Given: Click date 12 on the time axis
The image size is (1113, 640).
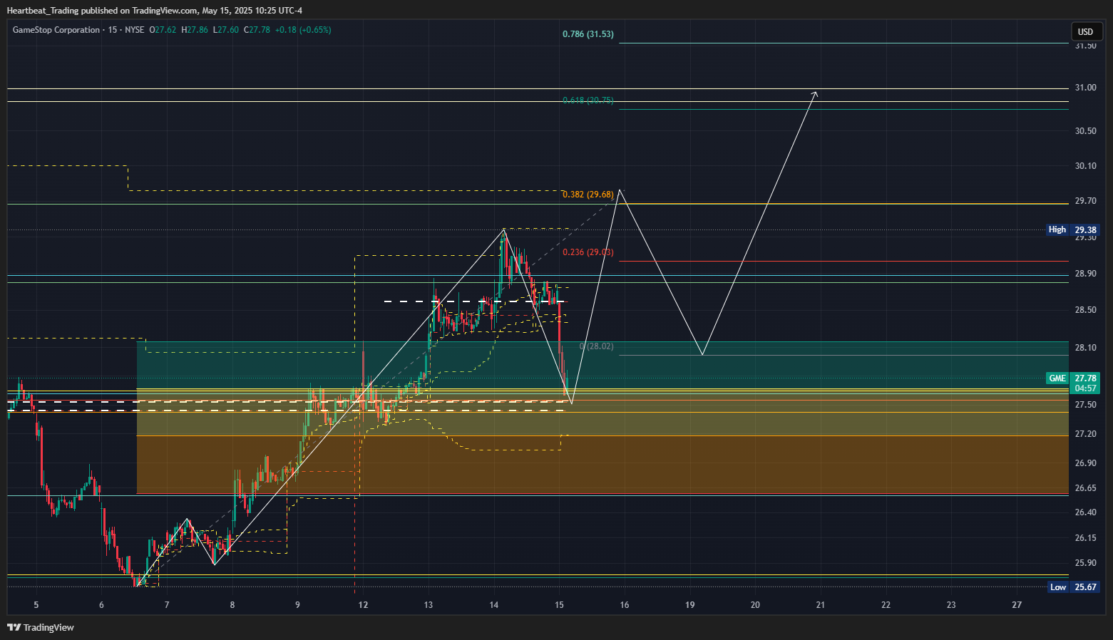Looking at the screenshot, I should (363, 605).
